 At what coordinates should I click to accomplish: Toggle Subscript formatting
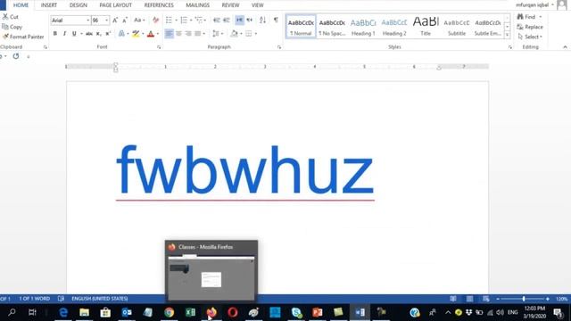tap(99, 34)
